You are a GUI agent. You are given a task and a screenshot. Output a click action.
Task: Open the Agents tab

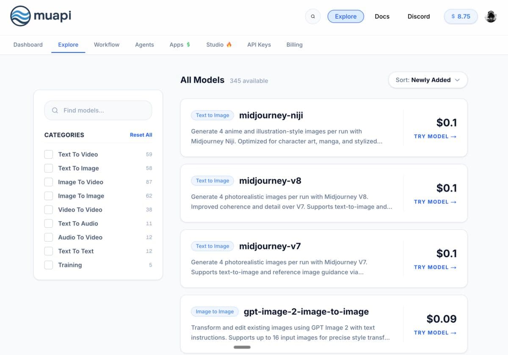tap(144, 44)
